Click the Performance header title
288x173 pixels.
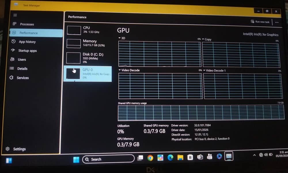pos(77,17)
